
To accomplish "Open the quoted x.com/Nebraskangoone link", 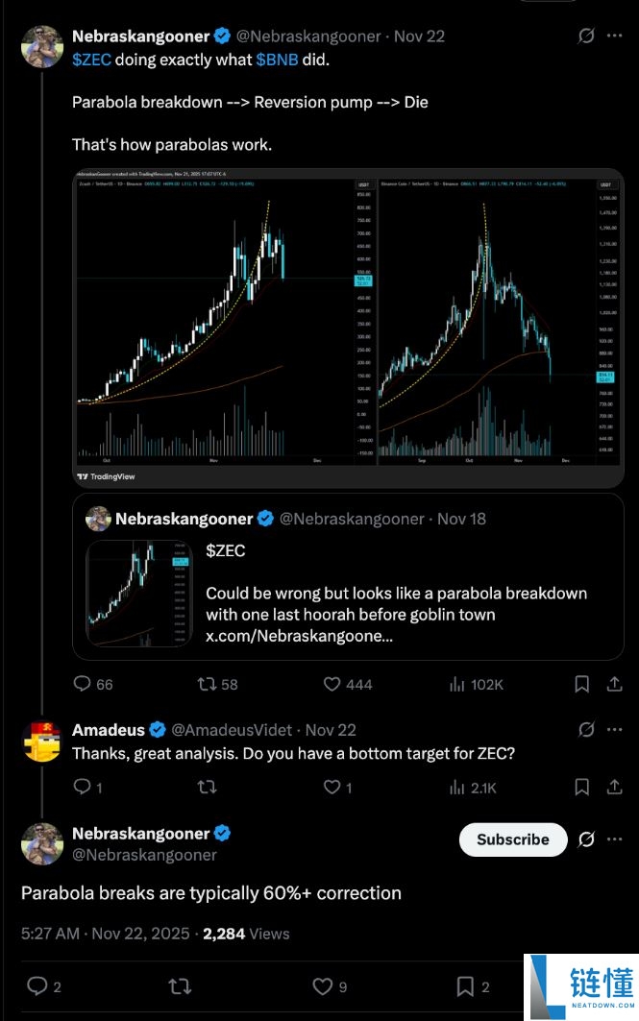I will (299, 637).
